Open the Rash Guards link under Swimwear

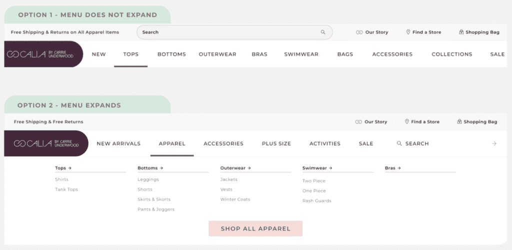tap(316, 200)
